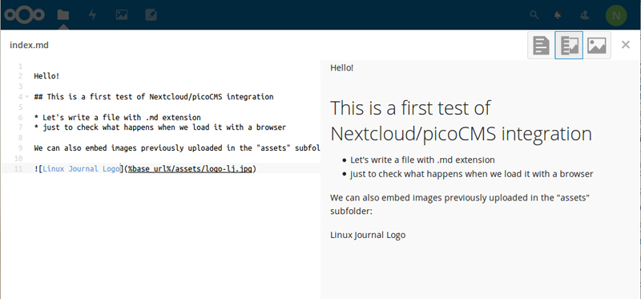The width and height of the screenshot is (641, 299).
Task: Open the Nextcloud logo home link
Action: (24, 15)
